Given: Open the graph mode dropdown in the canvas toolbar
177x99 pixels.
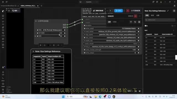Looking at the screenshot, I should (16, 11).
